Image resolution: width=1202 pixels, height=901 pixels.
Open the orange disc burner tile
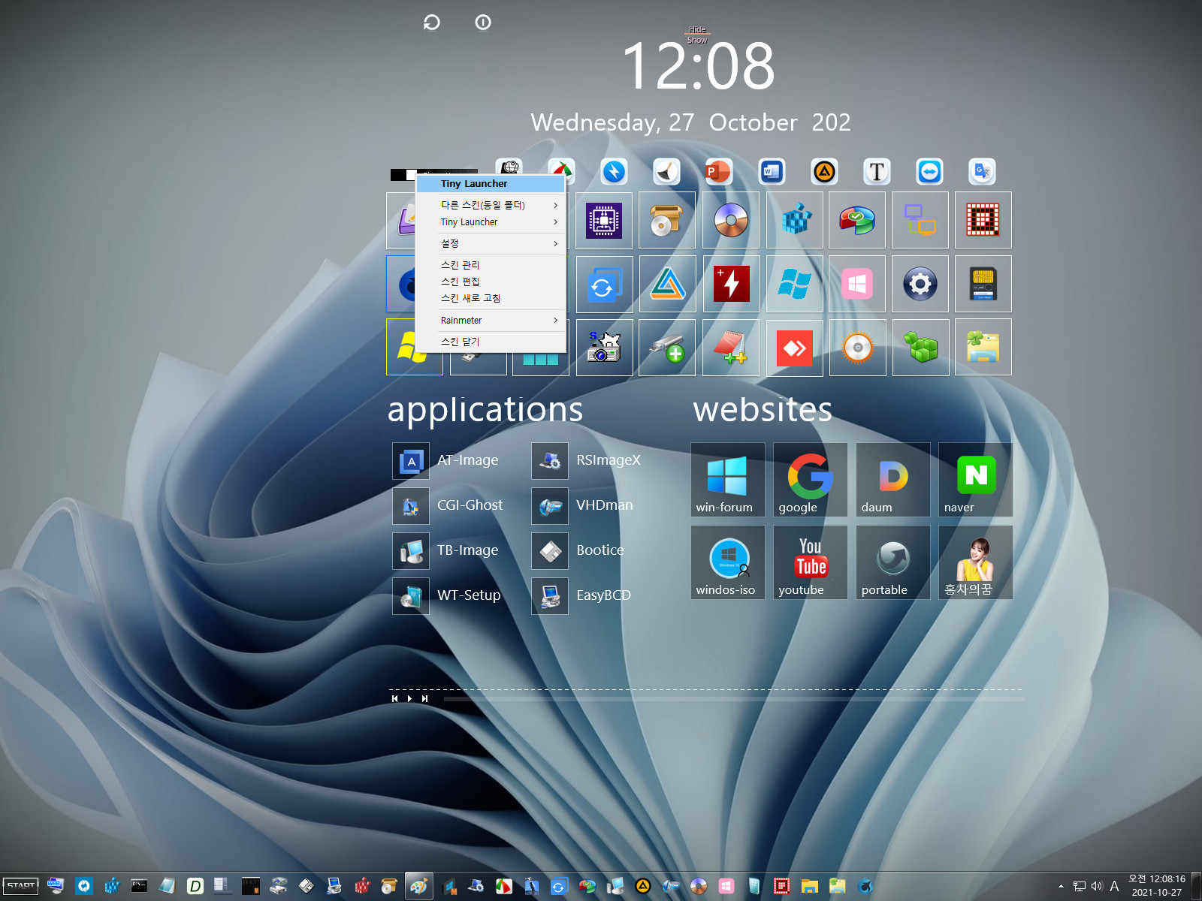857,347
